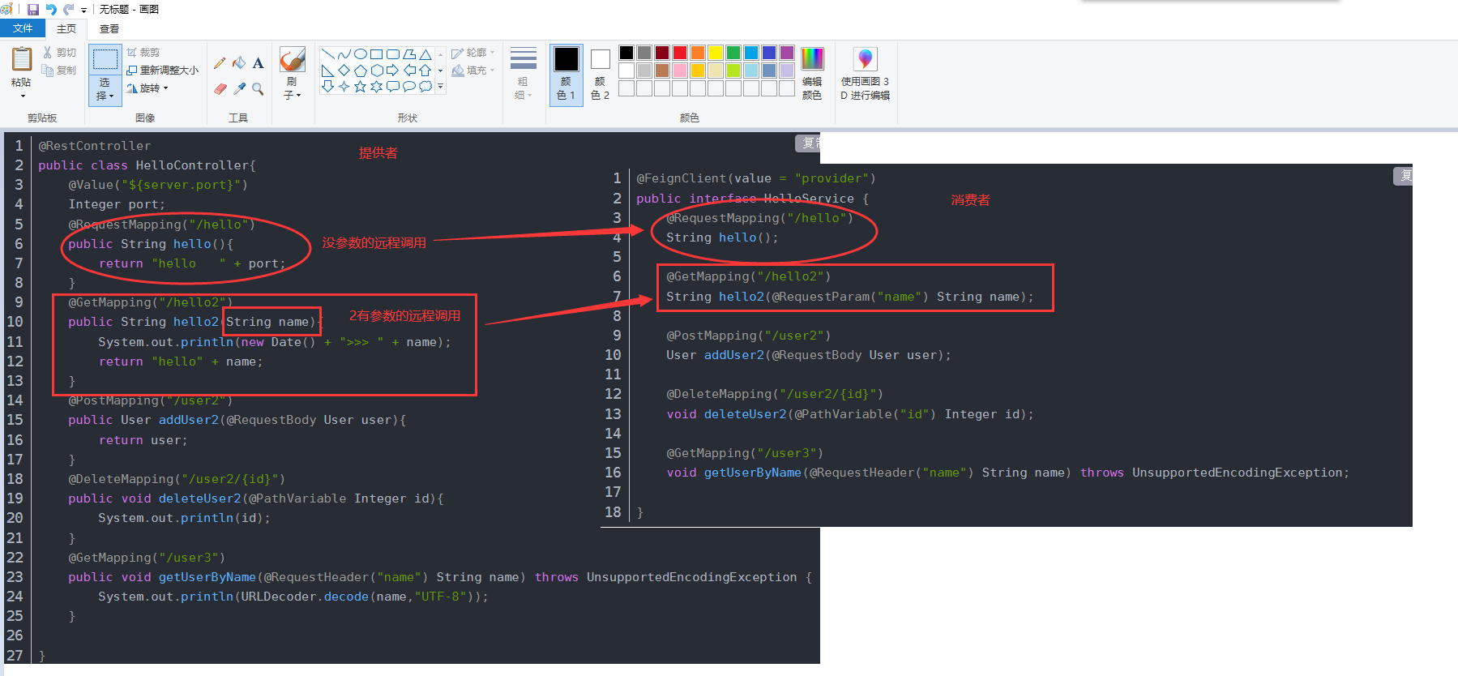Viewport: 1458px width, 676px height.
Task: Select the Polygon shape
Action: [x=409, y=54]
